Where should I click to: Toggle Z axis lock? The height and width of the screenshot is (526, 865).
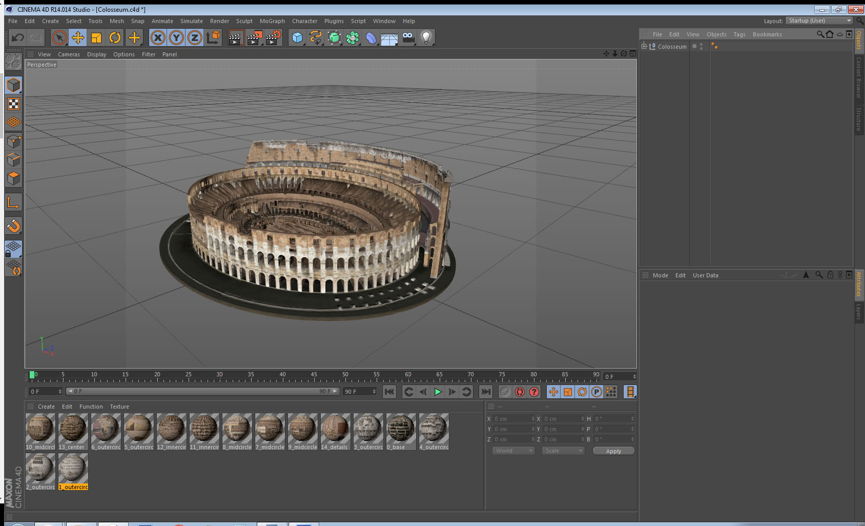(x=195, y=37)
